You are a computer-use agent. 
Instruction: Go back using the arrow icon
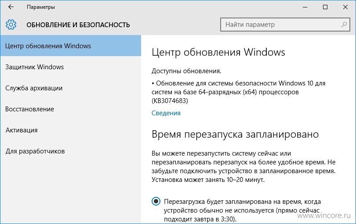[11, 7]
